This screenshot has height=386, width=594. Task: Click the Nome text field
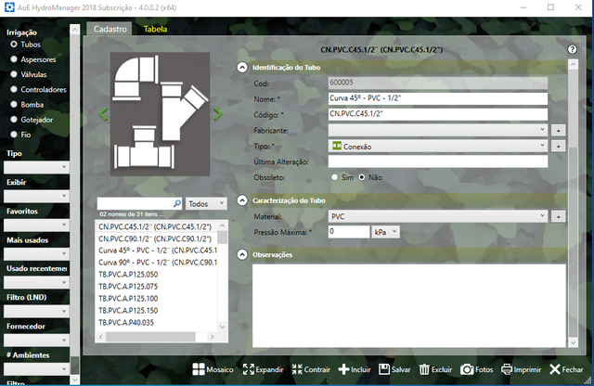[437, 99]
